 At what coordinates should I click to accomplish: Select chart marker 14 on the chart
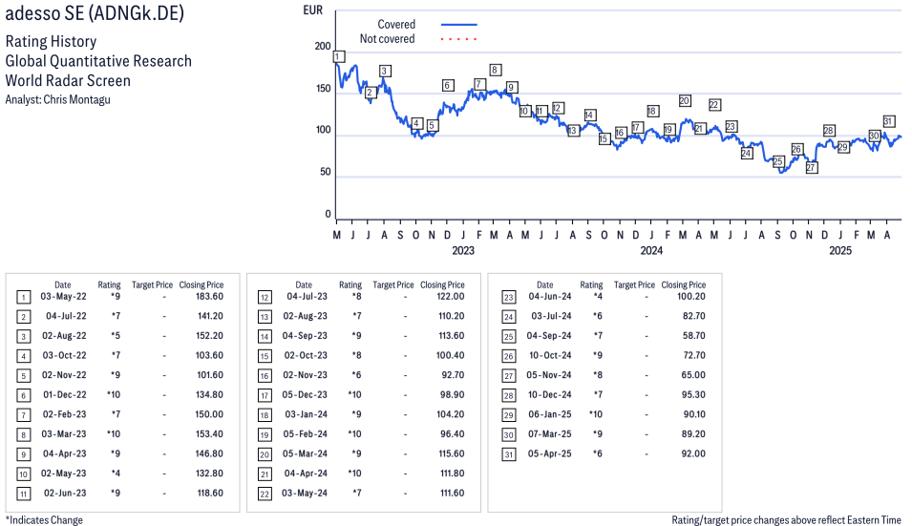pyautogui.click(x=589, y=116)
